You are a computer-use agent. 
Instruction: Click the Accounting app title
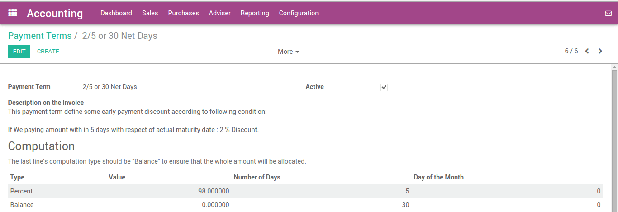tap(55, 14)
